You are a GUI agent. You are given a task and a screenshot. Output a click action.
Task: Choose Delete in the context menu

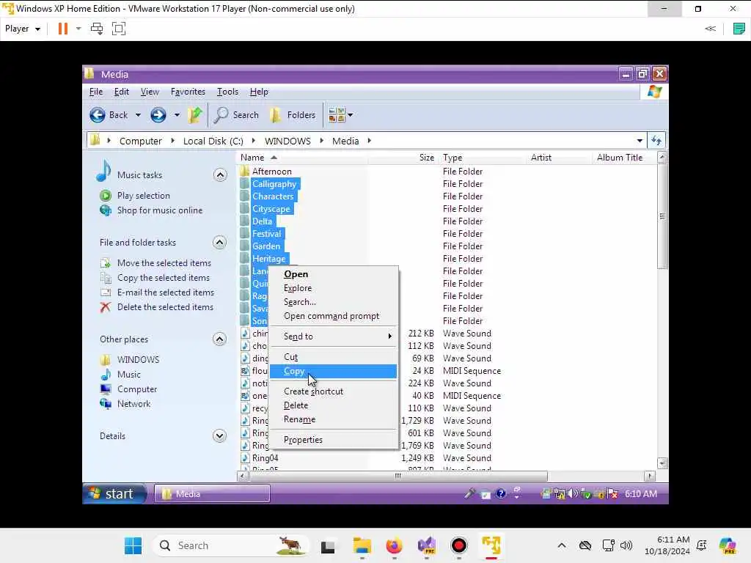[x=333, y=405]
